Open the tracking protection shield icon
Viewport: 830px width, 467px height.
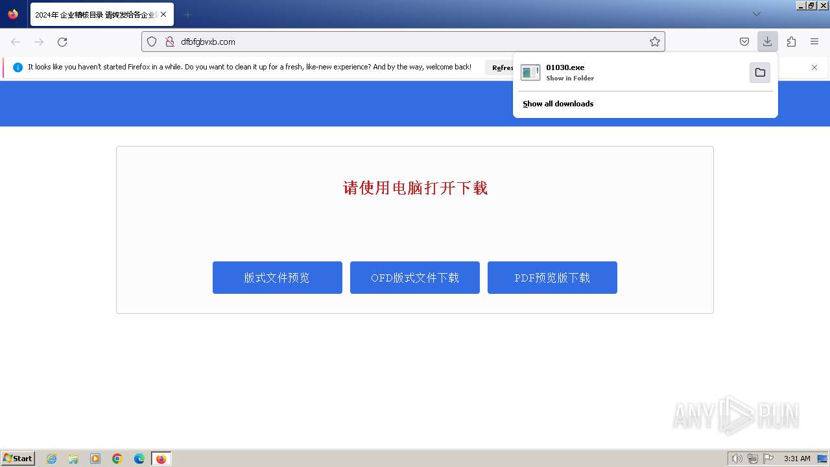152,42
